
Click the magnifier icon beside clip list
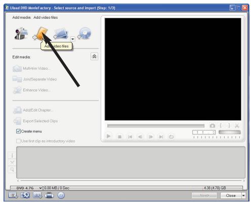[x=12, y=170]
